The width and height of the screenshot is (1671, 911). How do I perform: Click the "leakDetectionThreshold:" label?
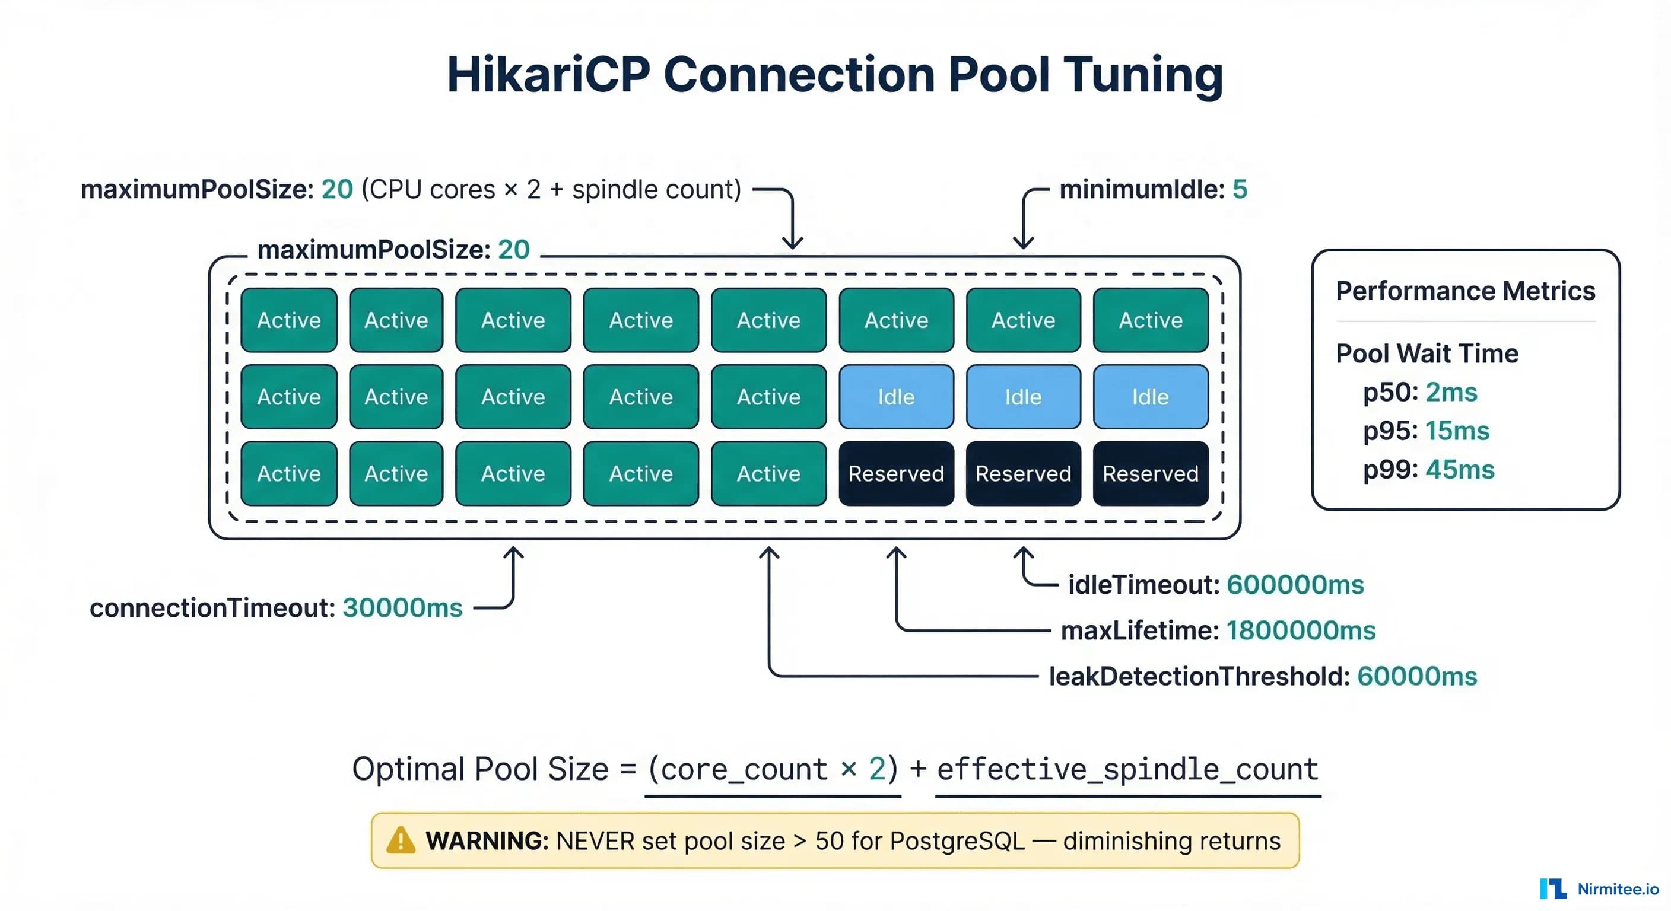1199,676
